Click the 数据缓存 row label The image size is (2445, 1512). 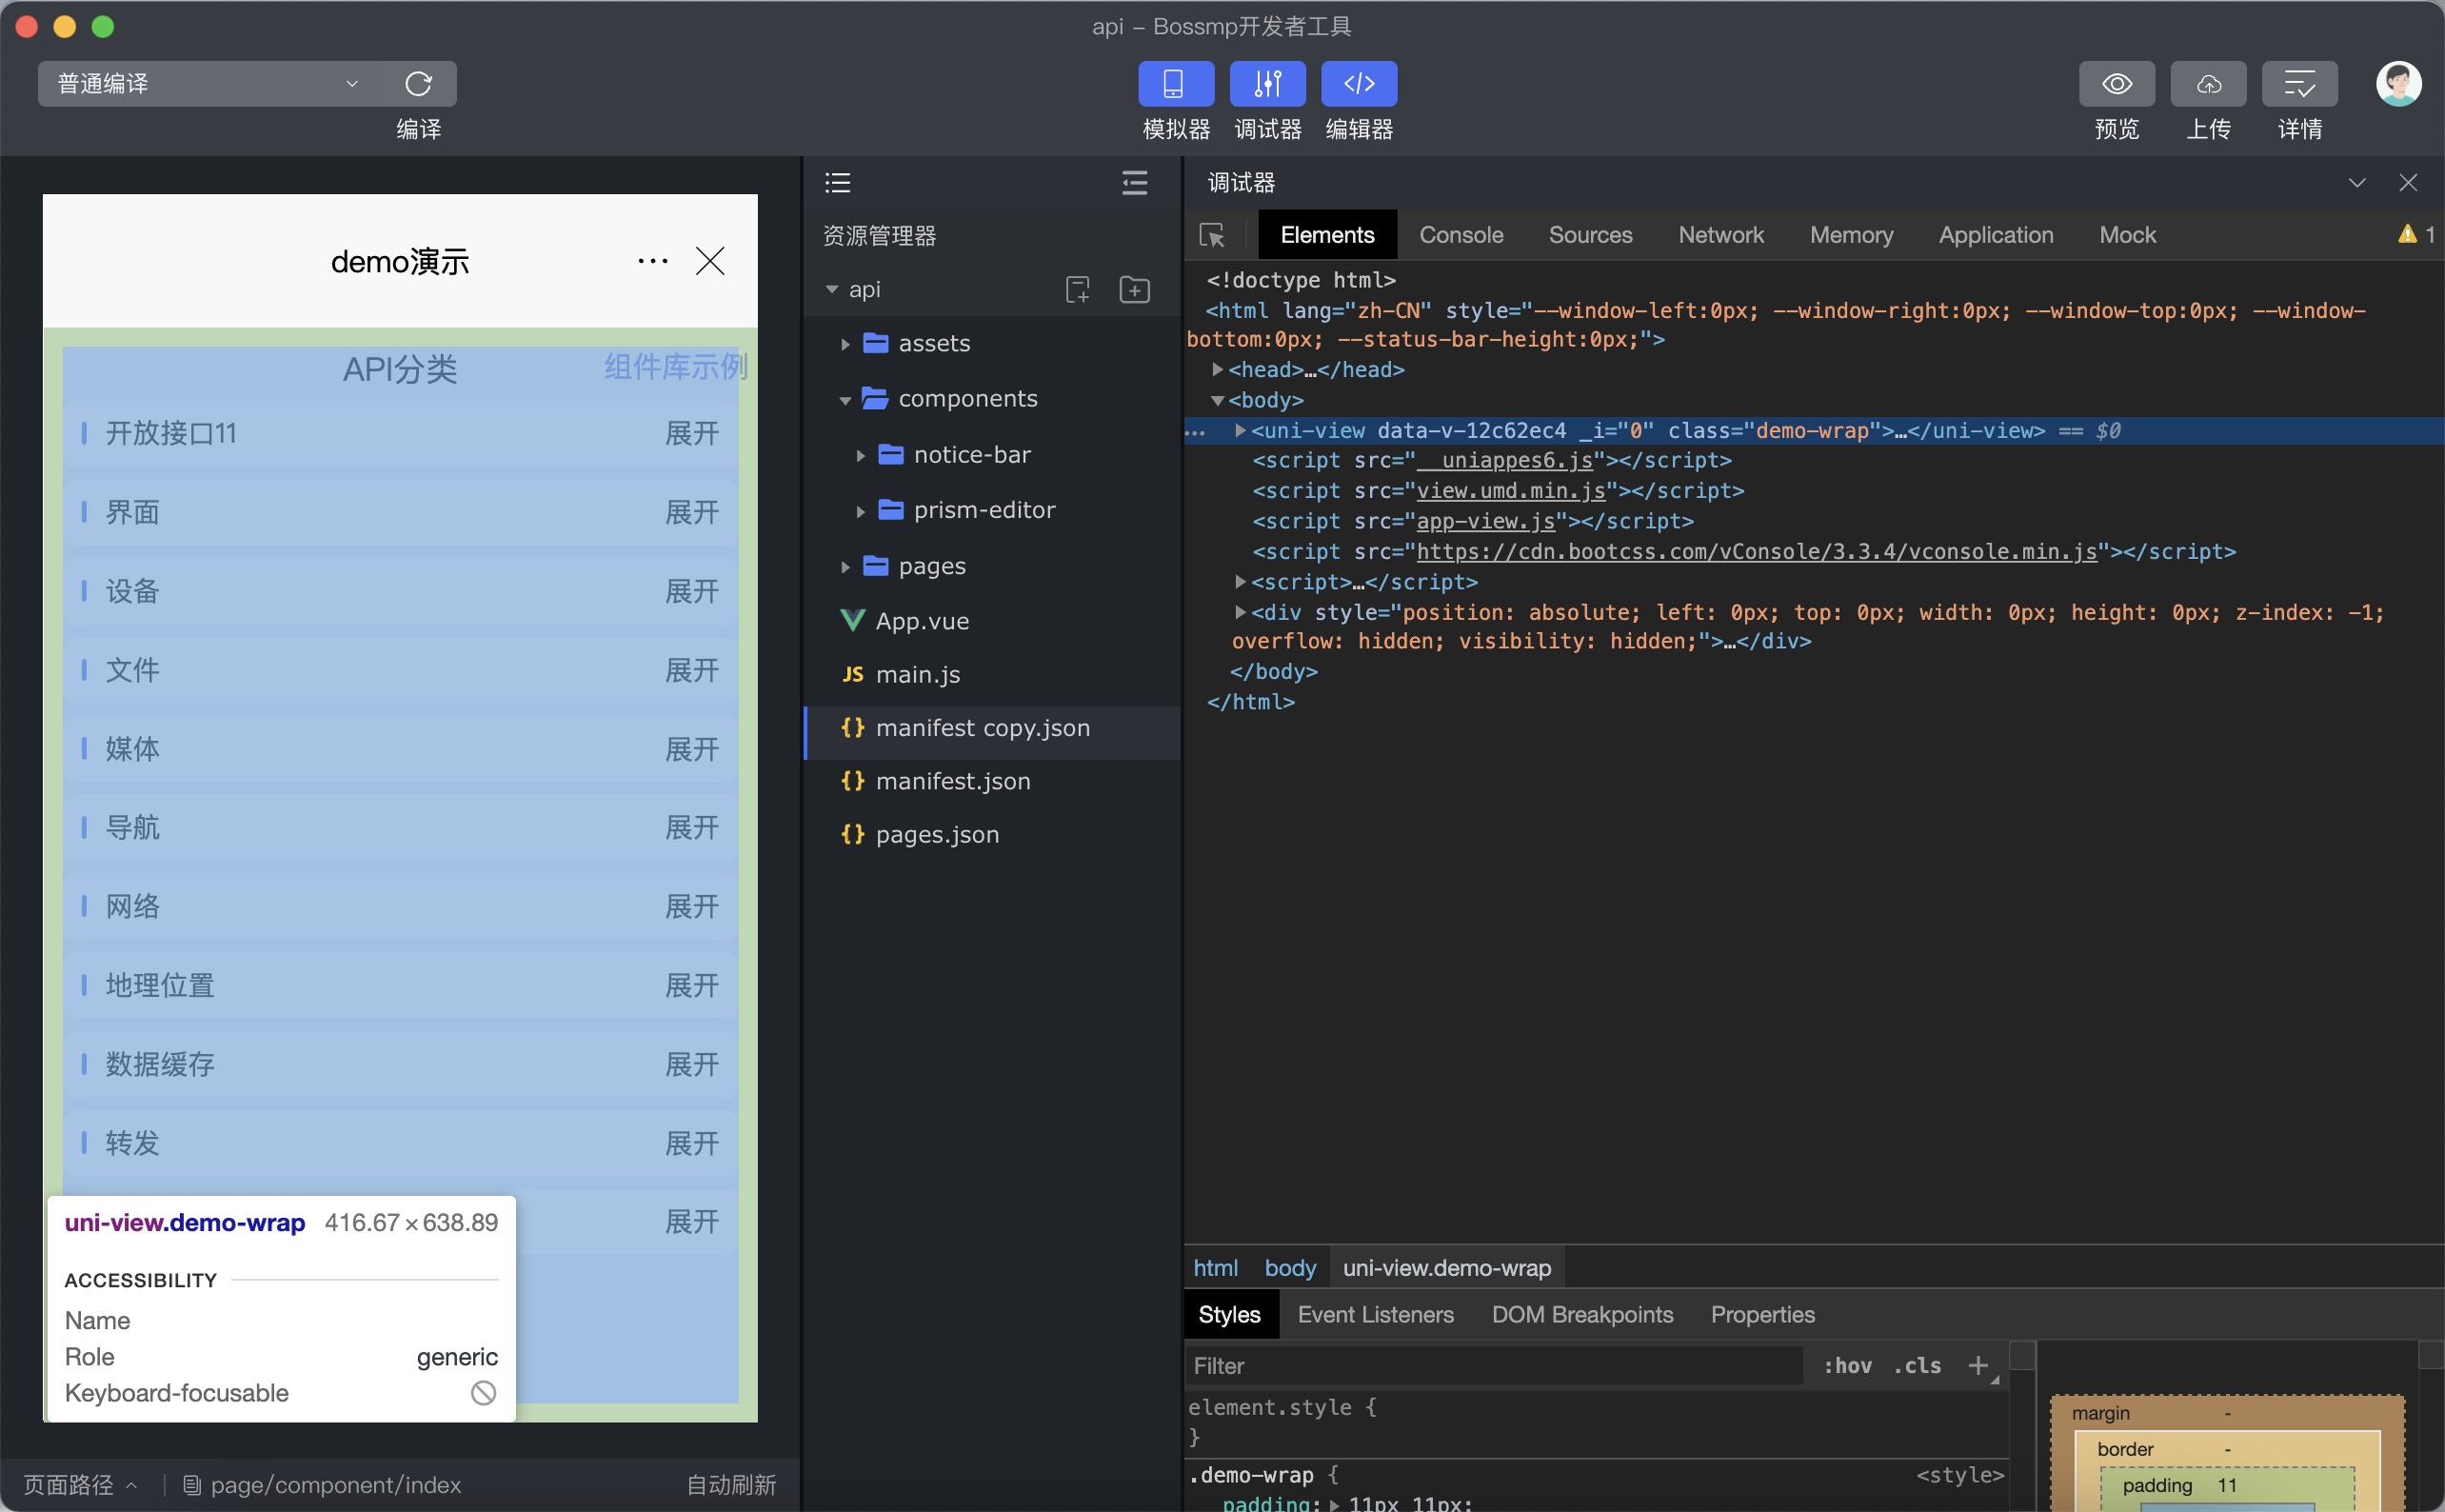pos(160,1064)
